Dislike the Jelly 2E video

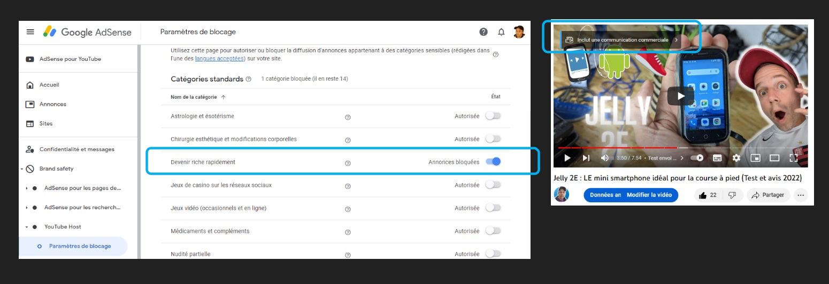pyautogui.click(x=733, y=195)
